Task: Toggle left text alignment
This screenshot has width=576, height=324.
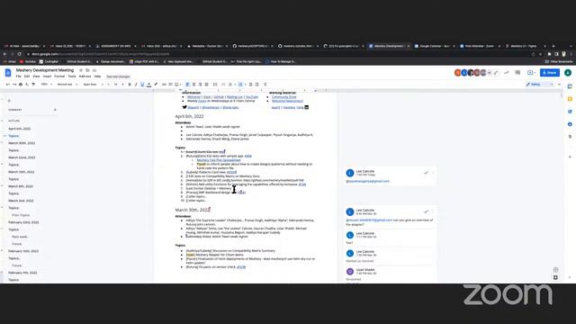Action: (x=187, y=85)
